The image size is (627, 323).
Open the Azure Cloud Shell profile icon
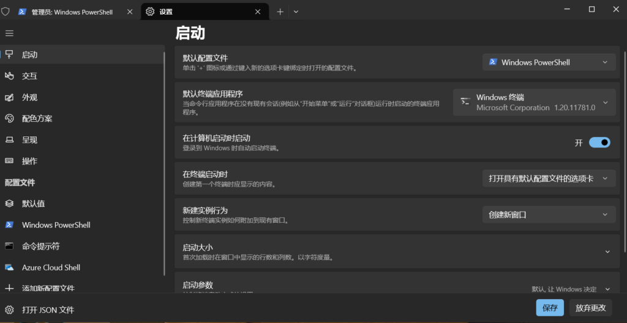(9, 267)
